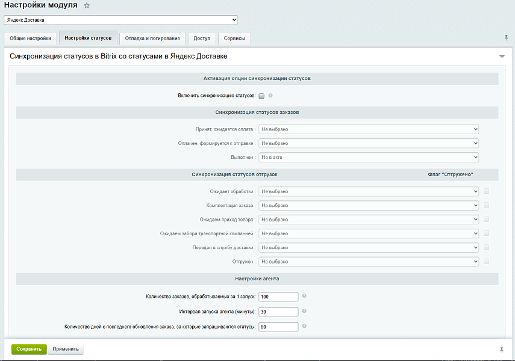Click the agent launch interval input field
515x361 pixels.
point(278,312)
